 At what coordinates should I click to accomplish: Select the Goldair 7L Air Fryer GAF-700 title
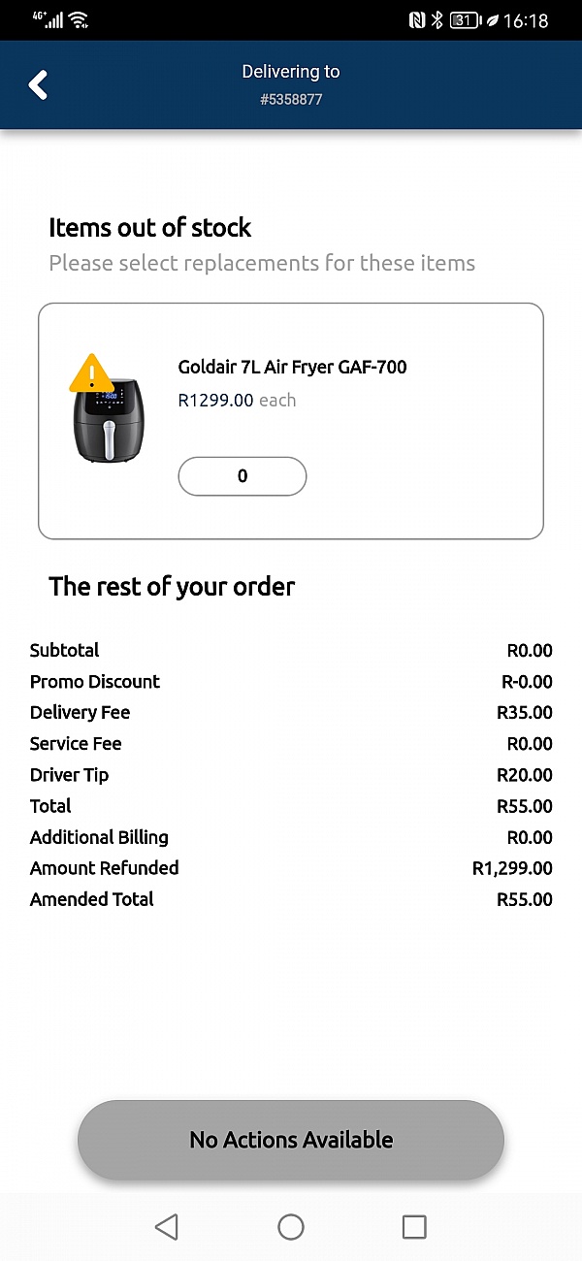[292, 367]
